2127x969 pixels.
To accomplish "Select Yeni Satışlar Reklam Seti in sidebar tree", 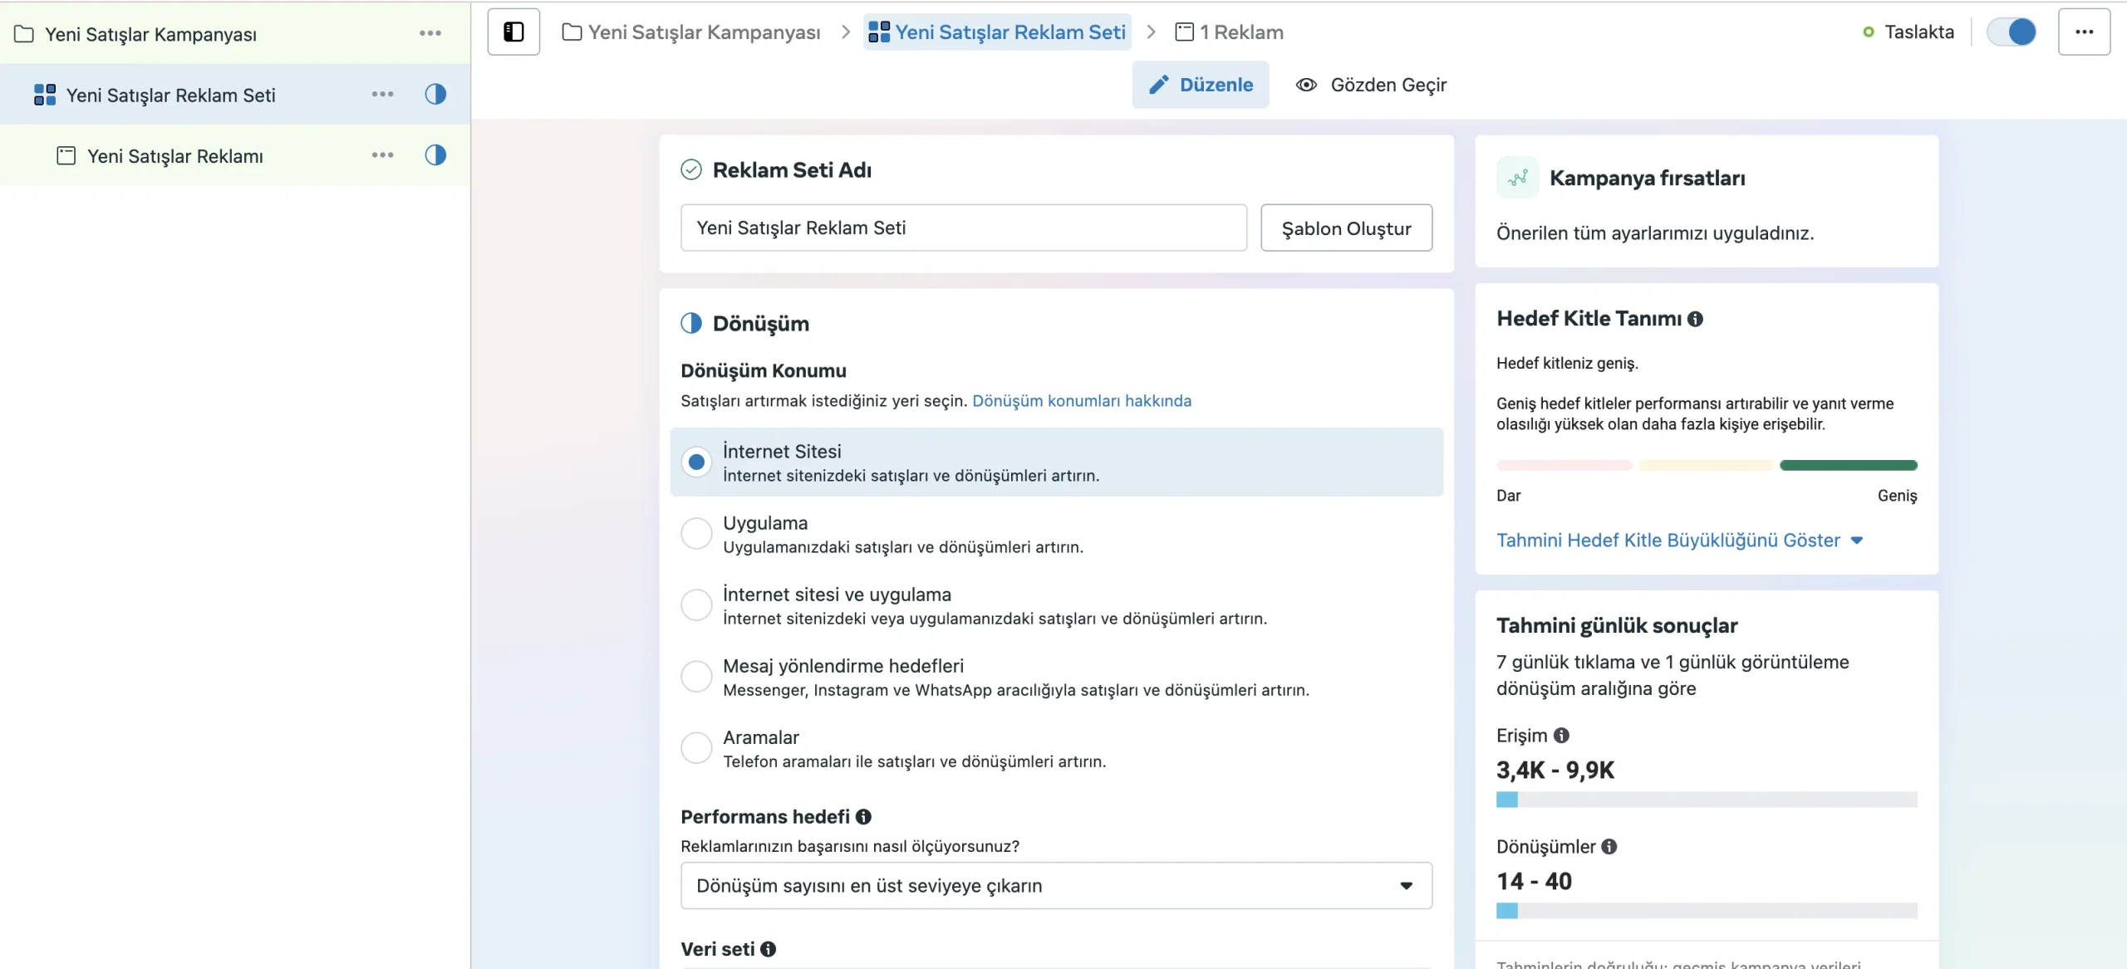I will [x=170, y=95].
